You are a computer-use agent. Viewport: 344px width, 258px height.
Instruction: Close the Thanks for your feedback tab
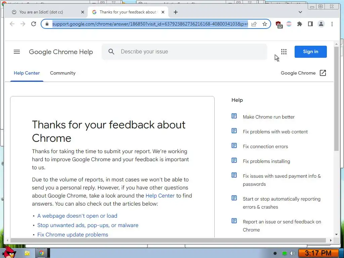(x=163, y=12)
